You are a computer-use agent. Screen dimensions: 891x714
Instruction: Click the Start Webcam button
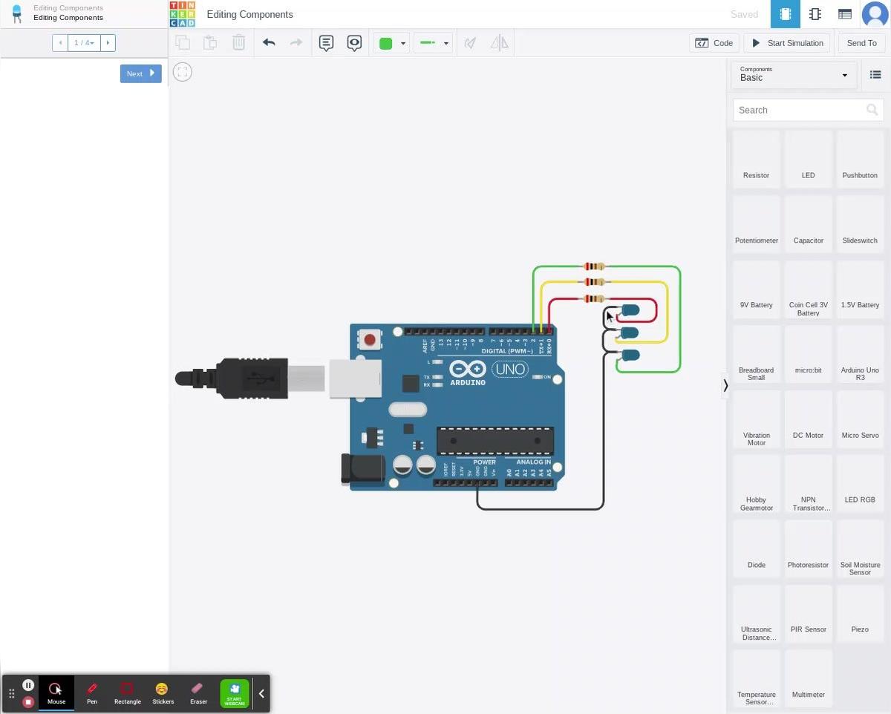(x=235, y=693)
